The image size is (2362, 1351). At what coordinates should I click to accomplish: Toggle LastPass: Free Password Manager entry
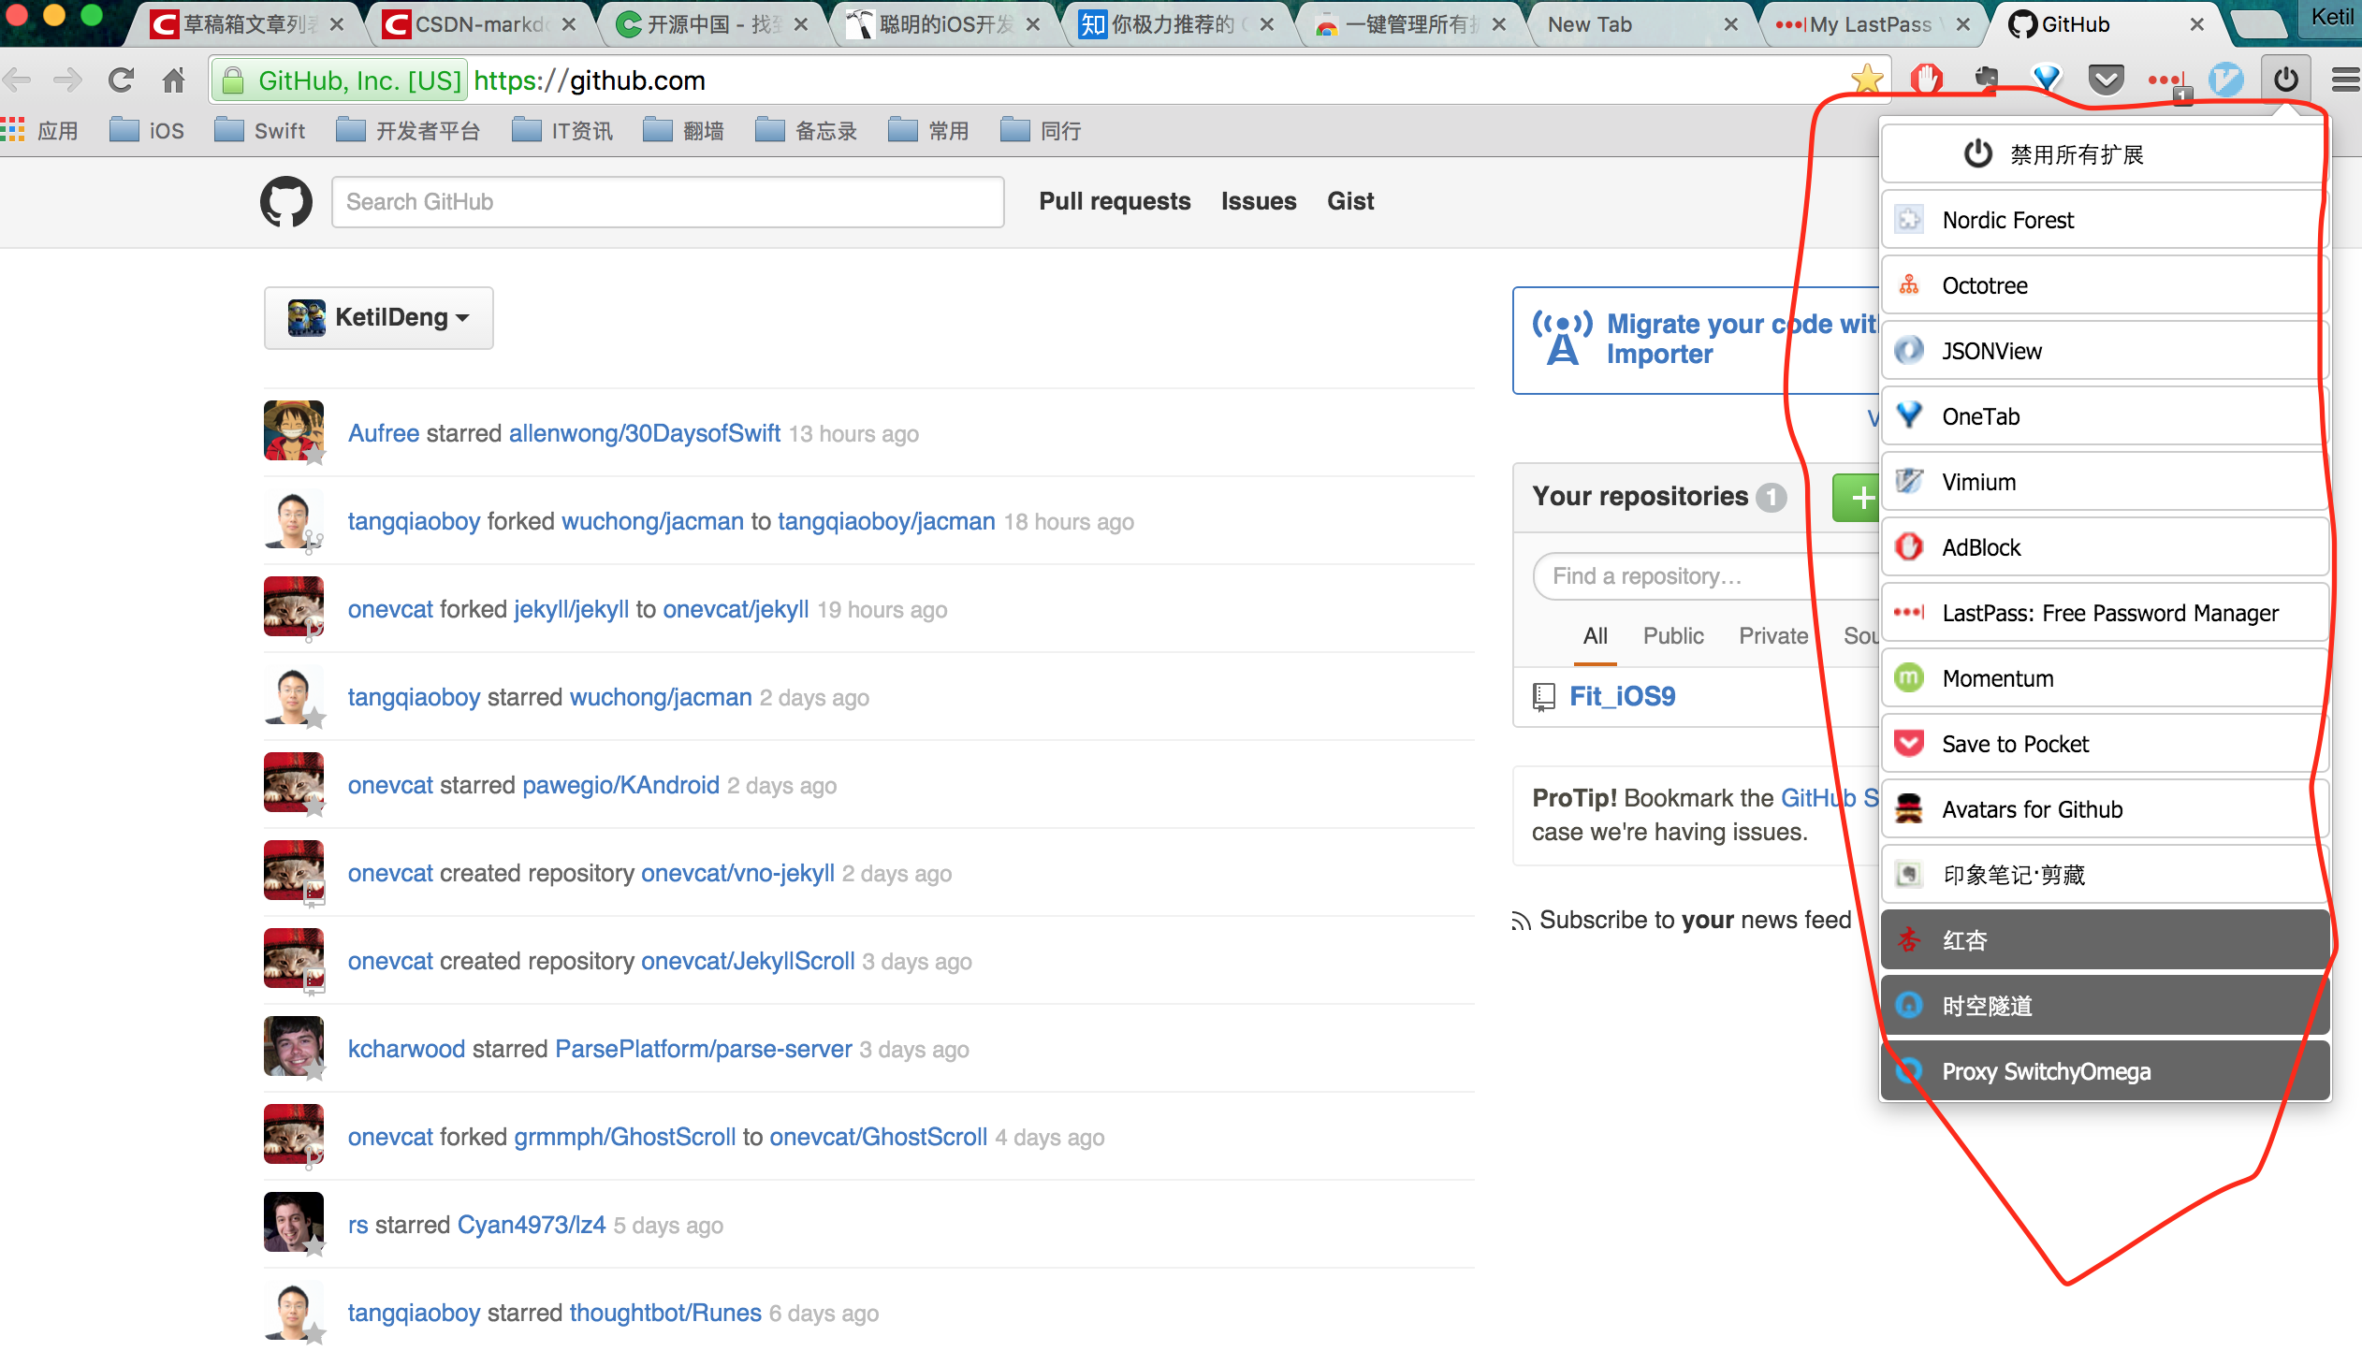[2104, 613]
